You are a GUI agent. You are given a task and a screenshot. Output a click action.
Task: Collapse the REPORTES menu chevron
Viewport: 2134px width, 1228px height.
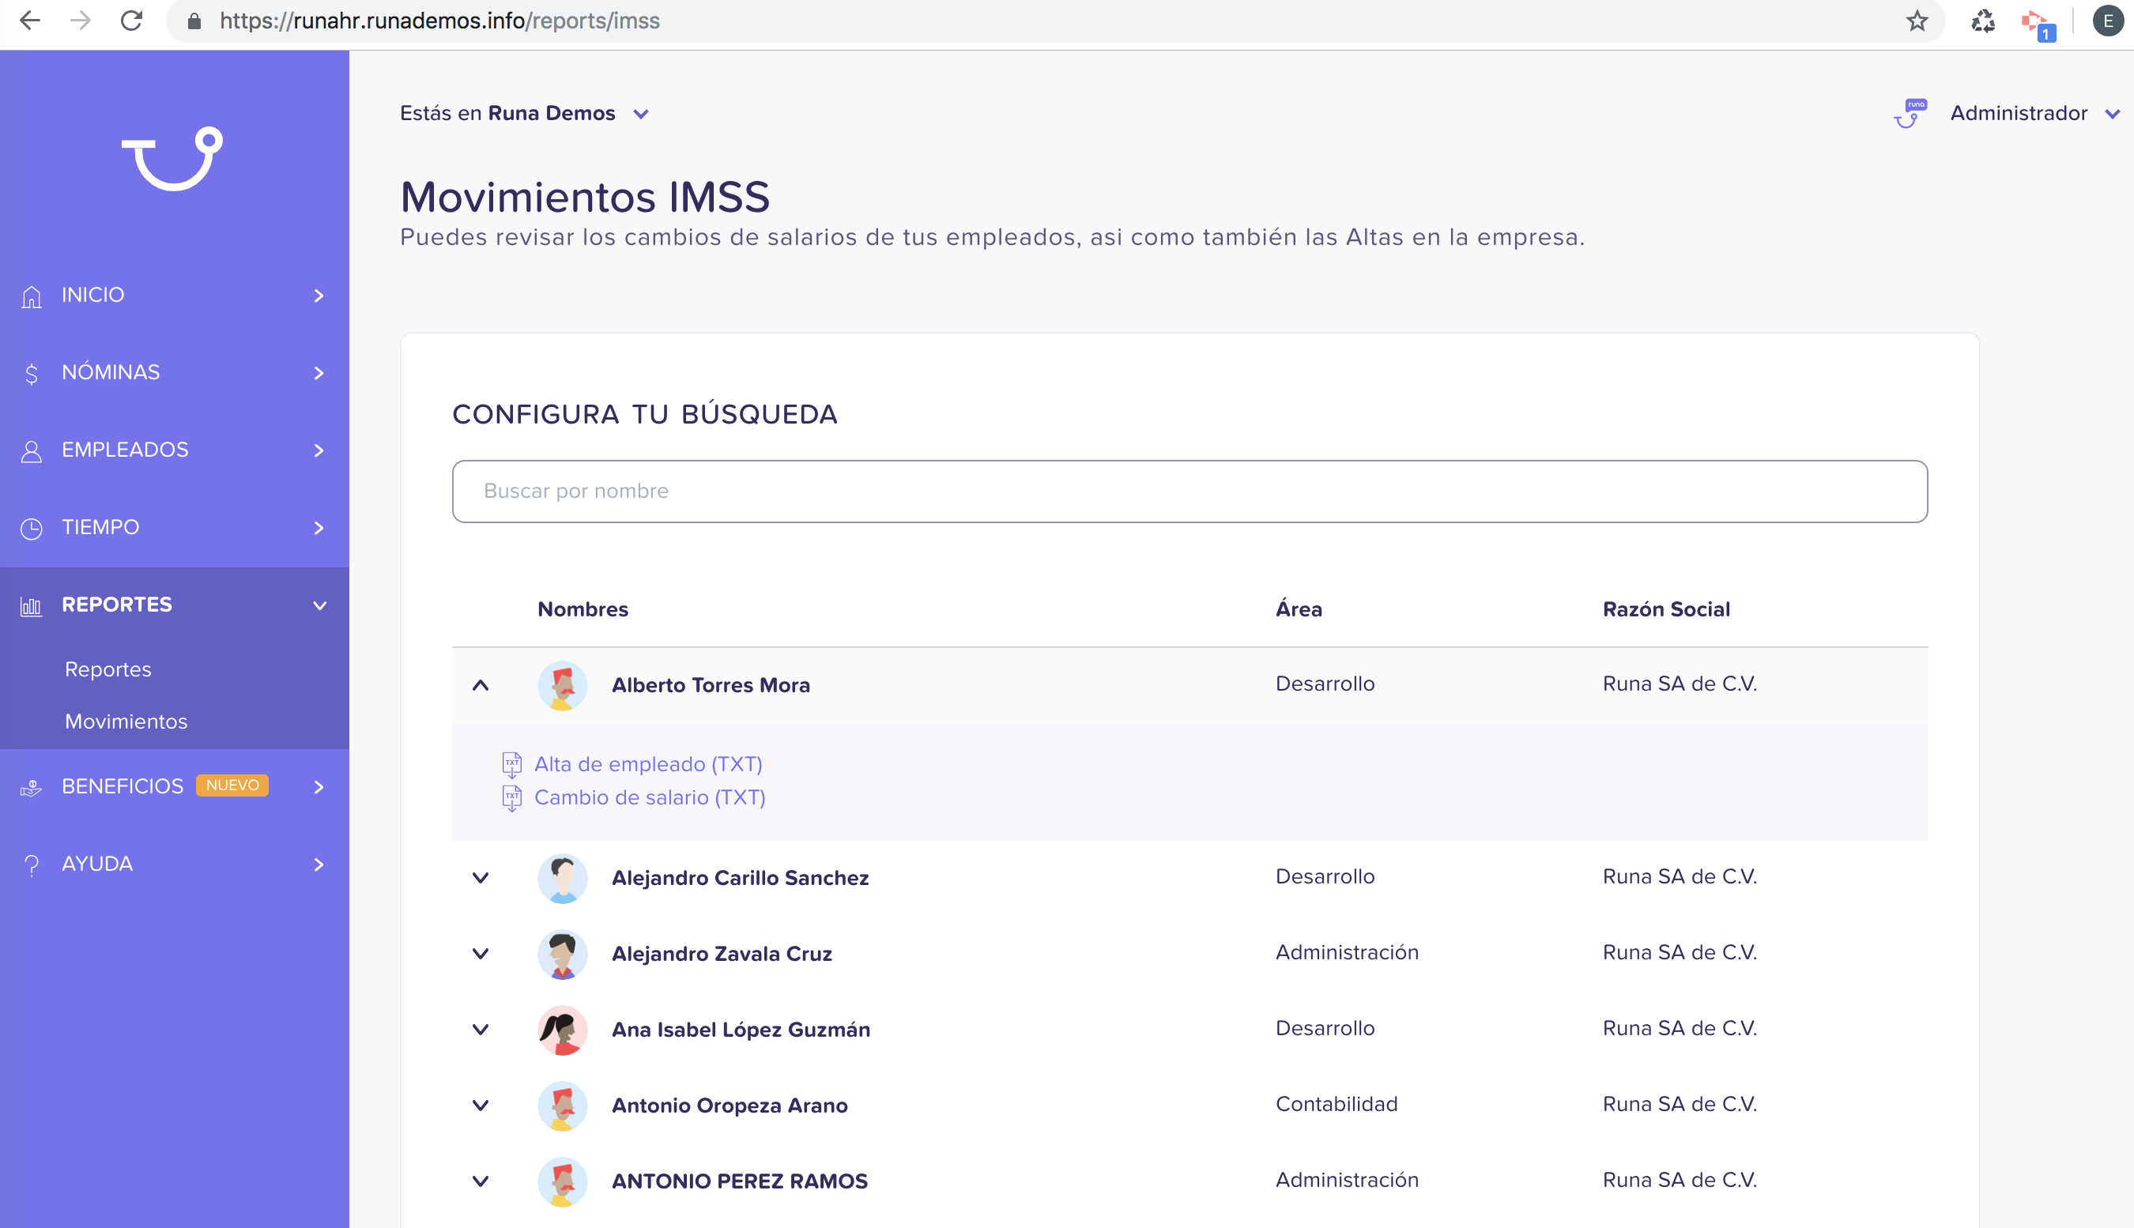(319, 605)
